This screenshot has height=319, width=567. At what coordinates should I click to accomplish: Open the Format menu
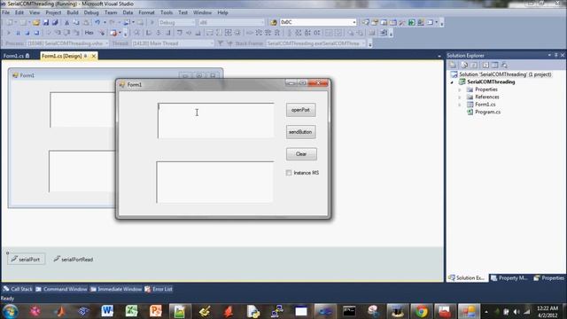tap(146, 12)
